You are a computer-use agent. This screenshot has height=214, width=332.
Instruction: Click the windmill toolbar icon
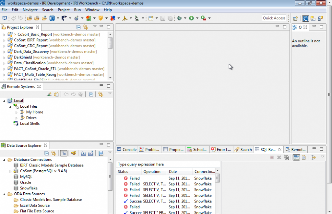[x=125, y=18]
